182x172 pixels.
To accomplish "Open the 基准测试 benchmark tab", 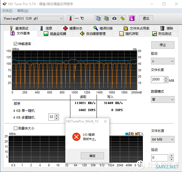I will (x=19, y=28).
